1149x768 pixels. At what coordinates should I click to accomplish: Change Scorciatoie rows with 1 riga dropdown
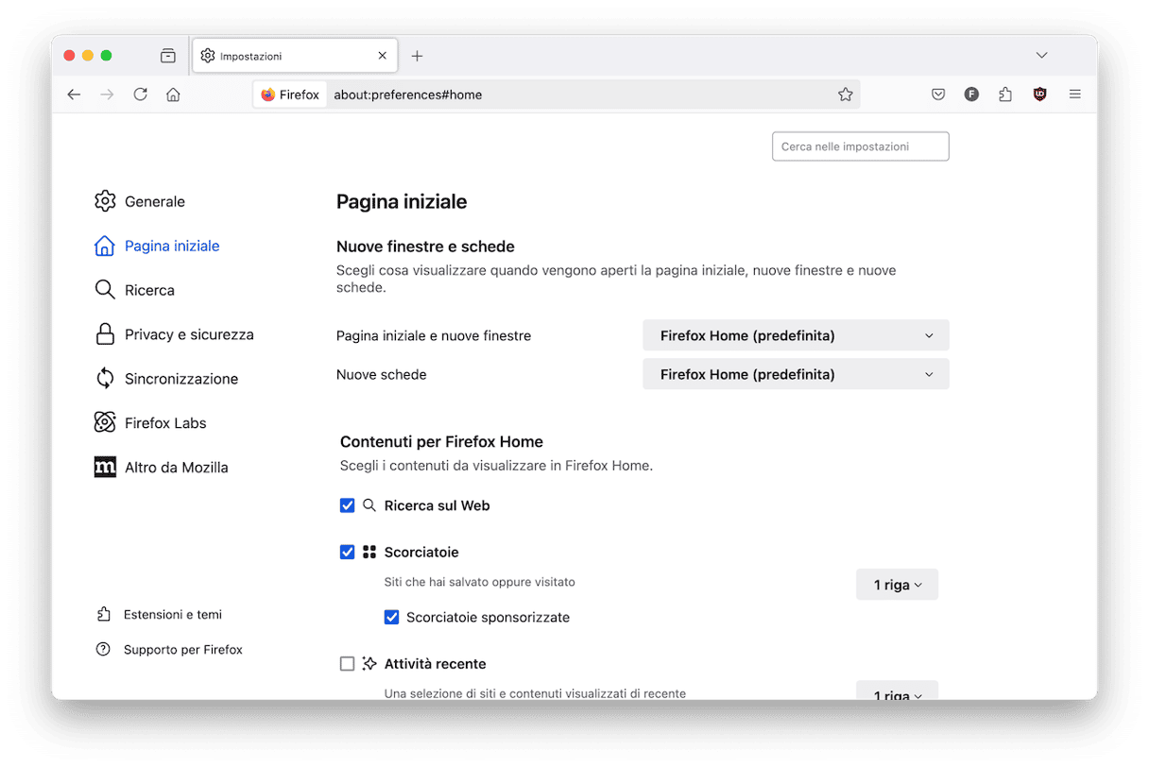(x=897, y=585)
